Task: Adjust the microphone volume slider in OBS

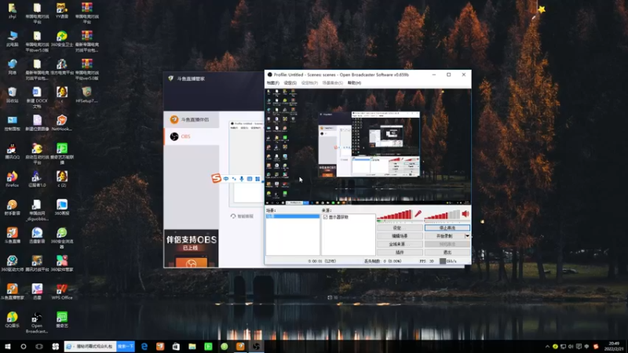Action: [395, 214]
